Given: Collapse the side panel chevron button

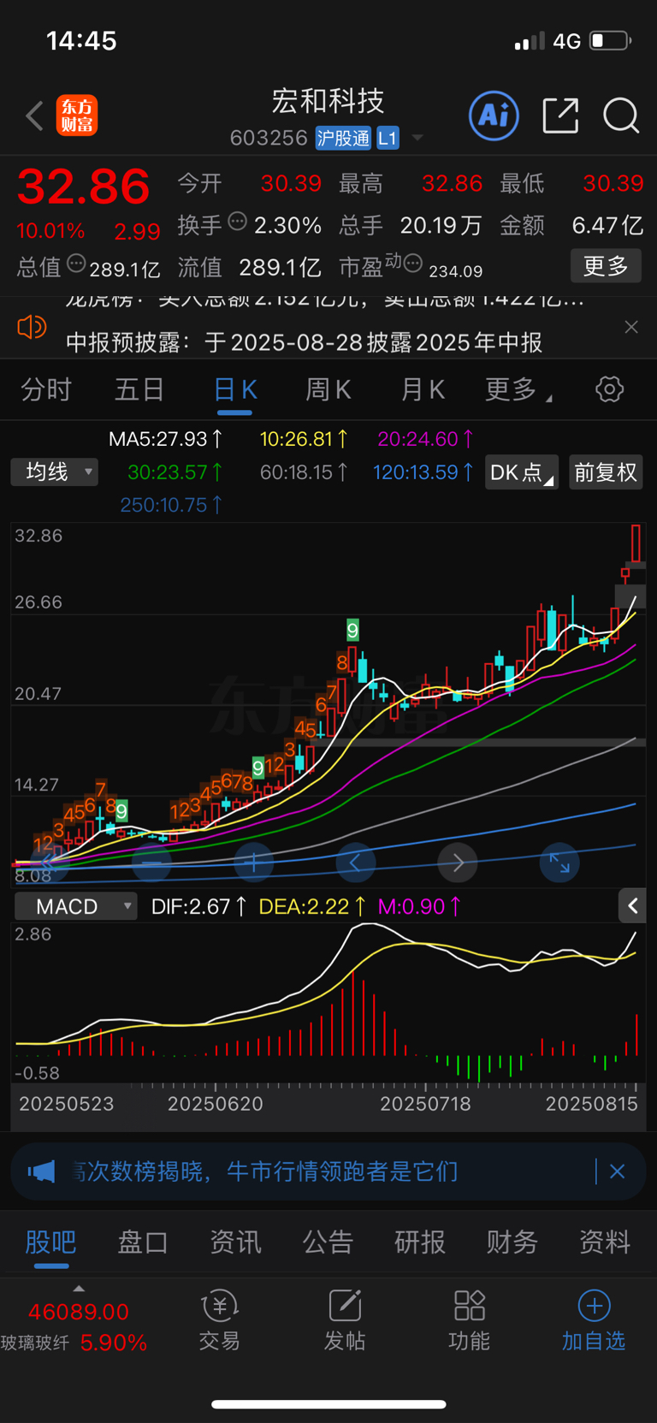Looking at the screenshot, I should 632,905.
